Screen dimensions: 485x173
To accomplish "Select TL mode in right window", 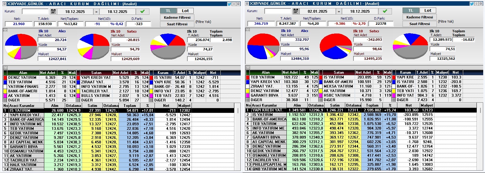I will click(410, 11).
